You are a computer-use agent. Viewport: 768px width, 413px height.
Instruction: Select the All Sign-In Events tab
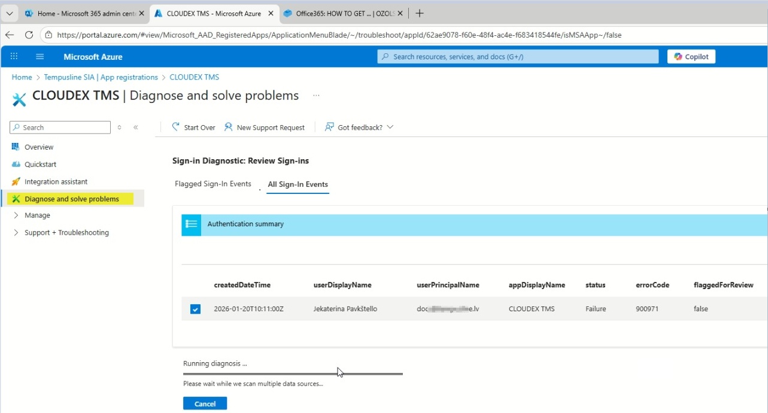coord(298,184)
